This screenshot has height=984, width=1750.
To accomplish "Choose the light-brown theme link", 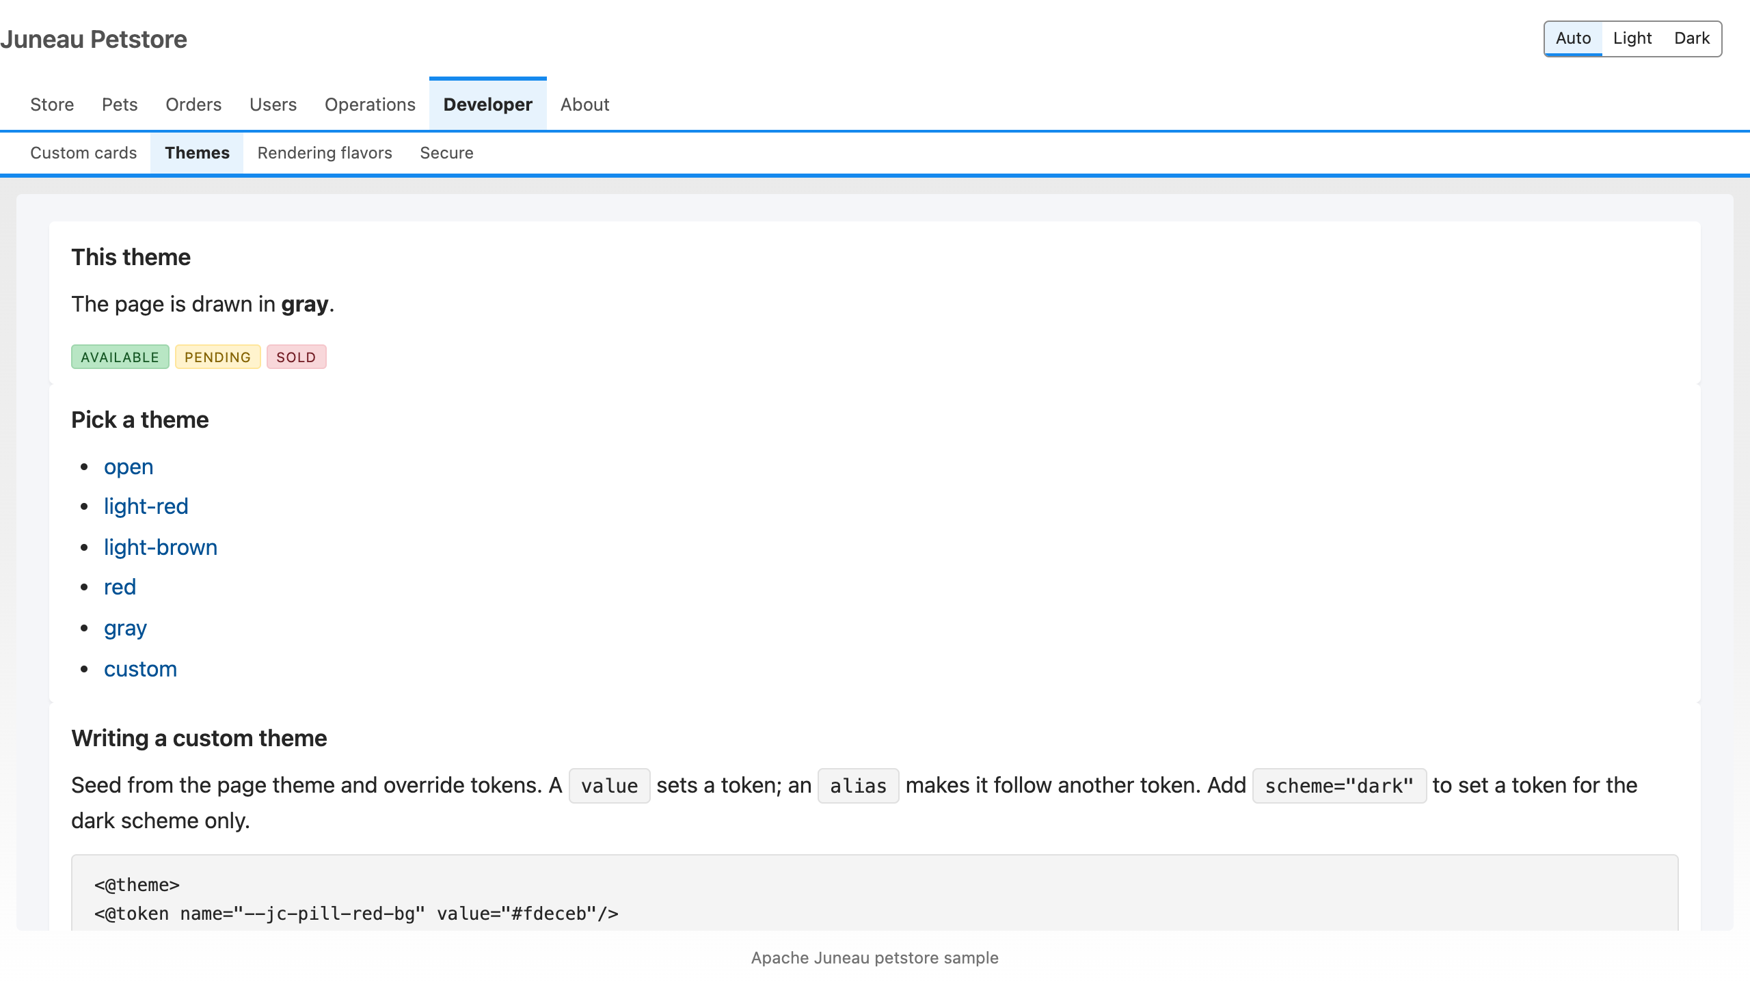I will coord(161,548).
